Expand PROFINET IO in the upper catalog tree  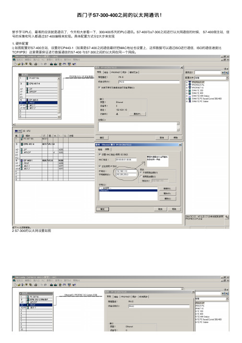pyautogui.click(x=187, y=88)
